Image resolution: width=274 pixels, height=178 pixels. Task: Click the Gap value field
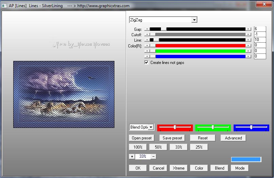point(260,29)
